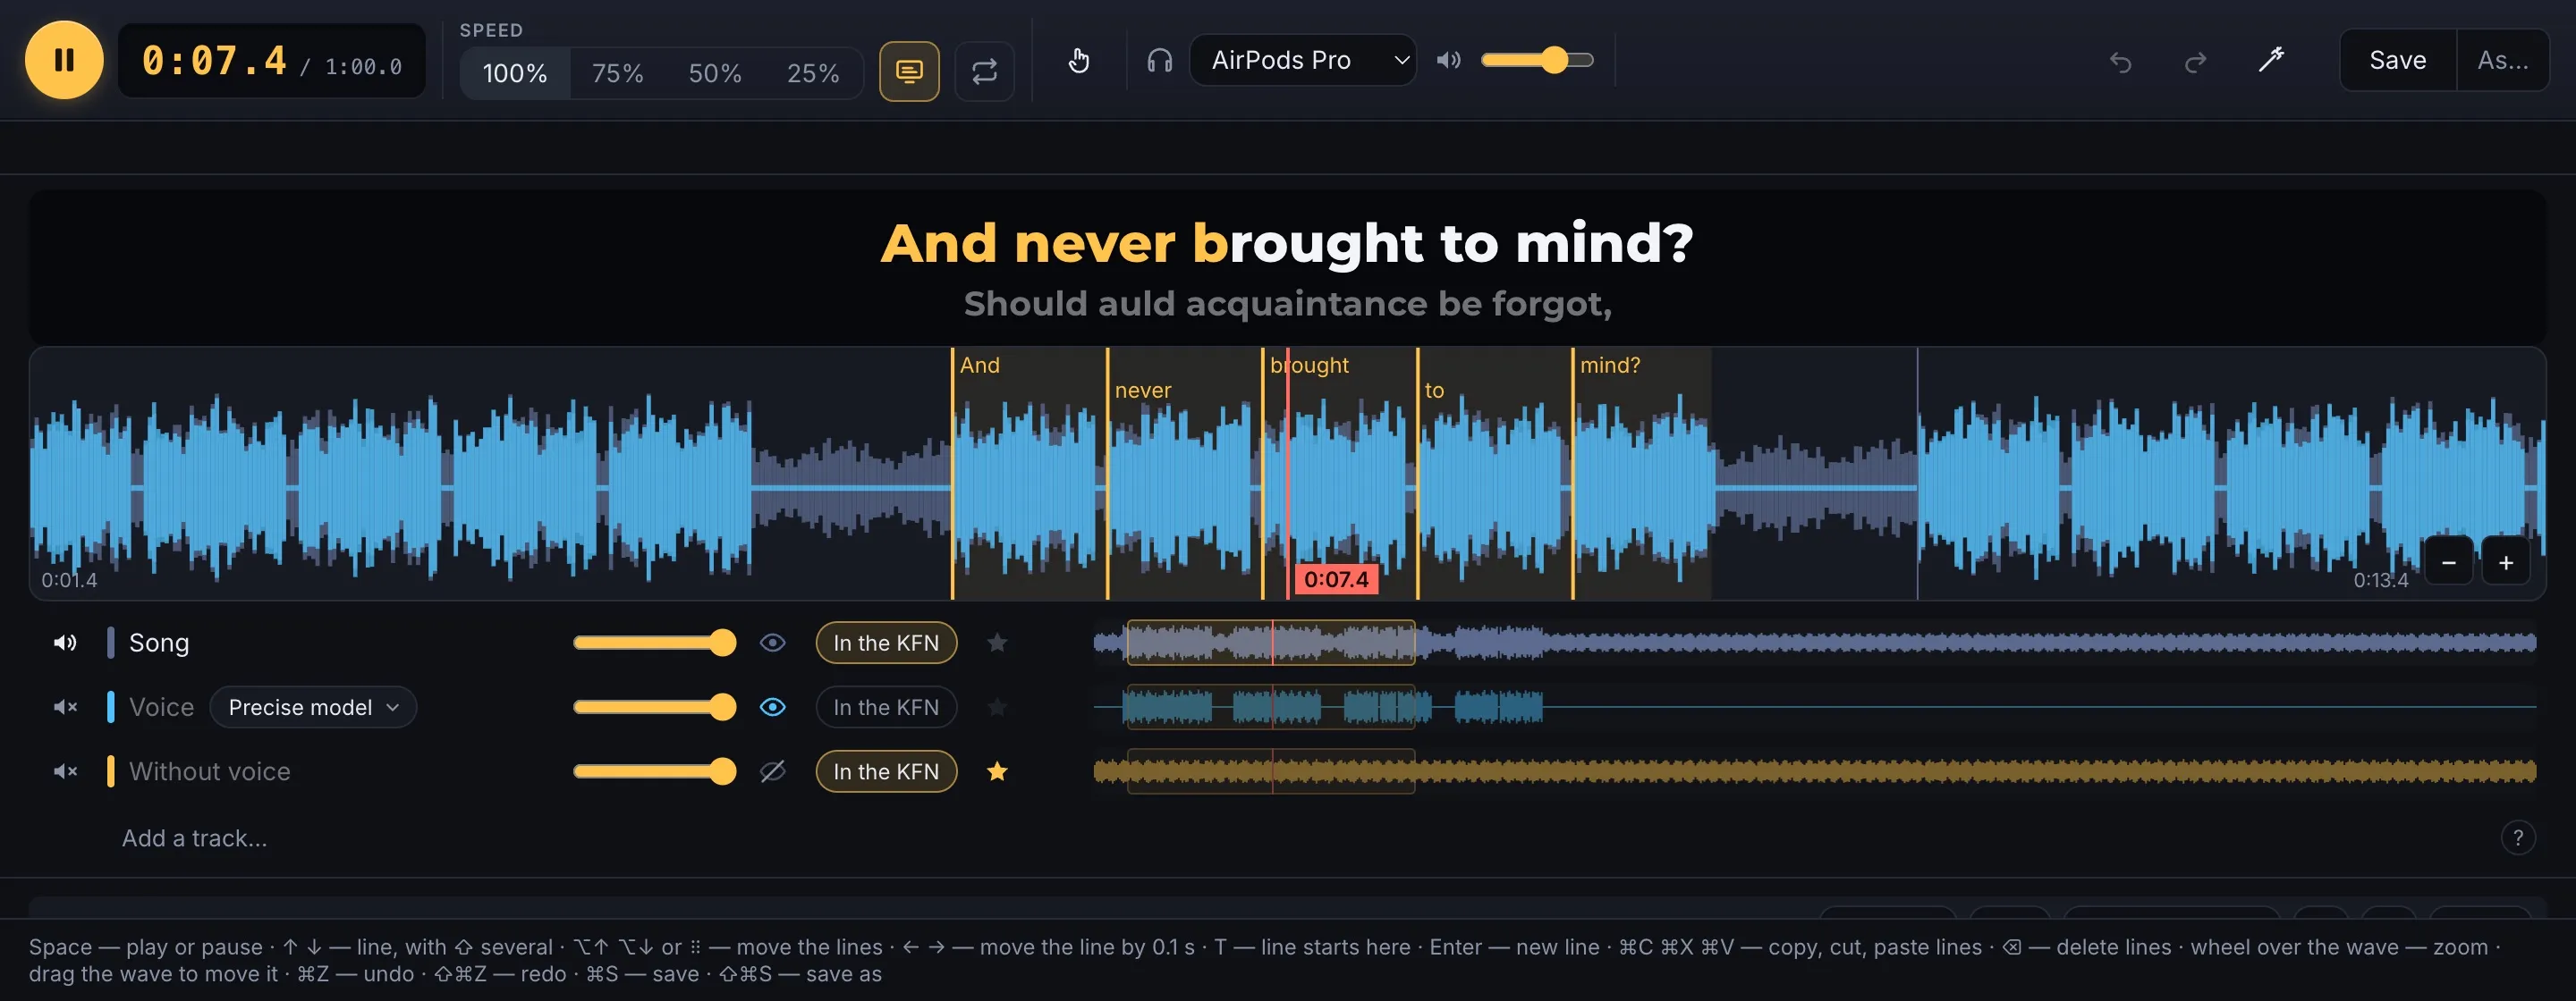Click the hand tap tool icon
Screen dimensions: 2576x1001
pos(1078,61)
